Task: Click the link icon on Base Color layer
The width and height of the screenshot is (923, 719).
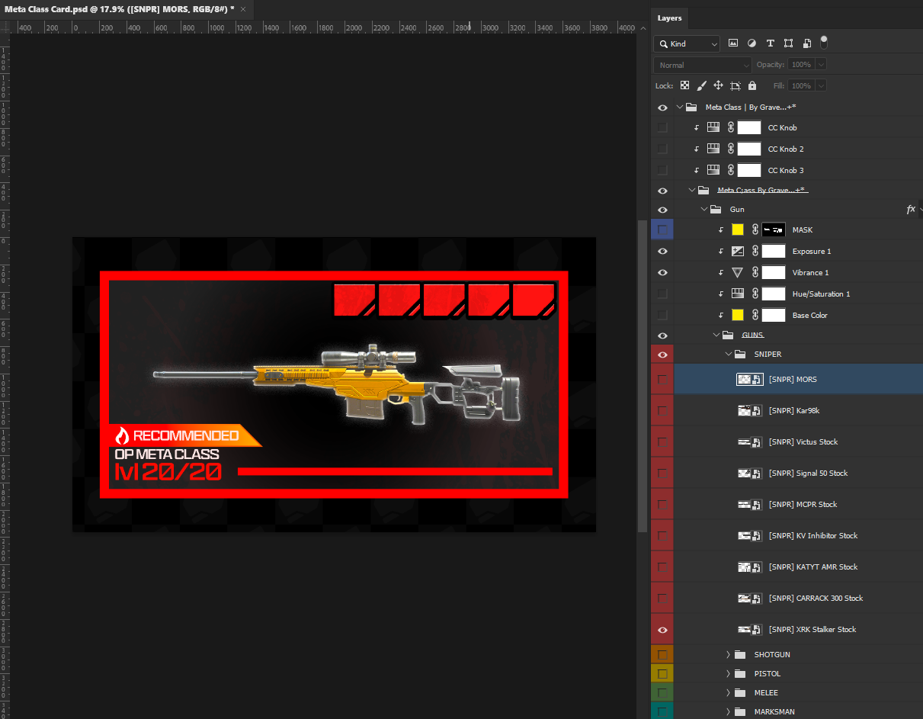Action: coord(755,315)
